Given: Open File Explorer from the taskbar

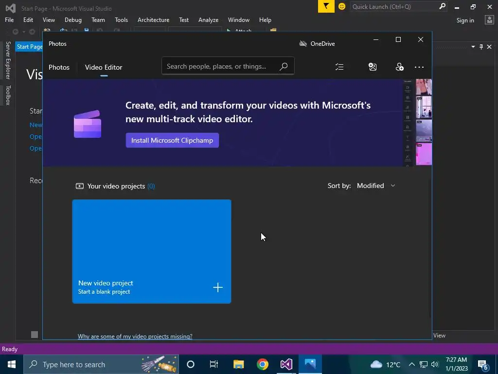Looking at the screenshot, I should click(238, 364).
